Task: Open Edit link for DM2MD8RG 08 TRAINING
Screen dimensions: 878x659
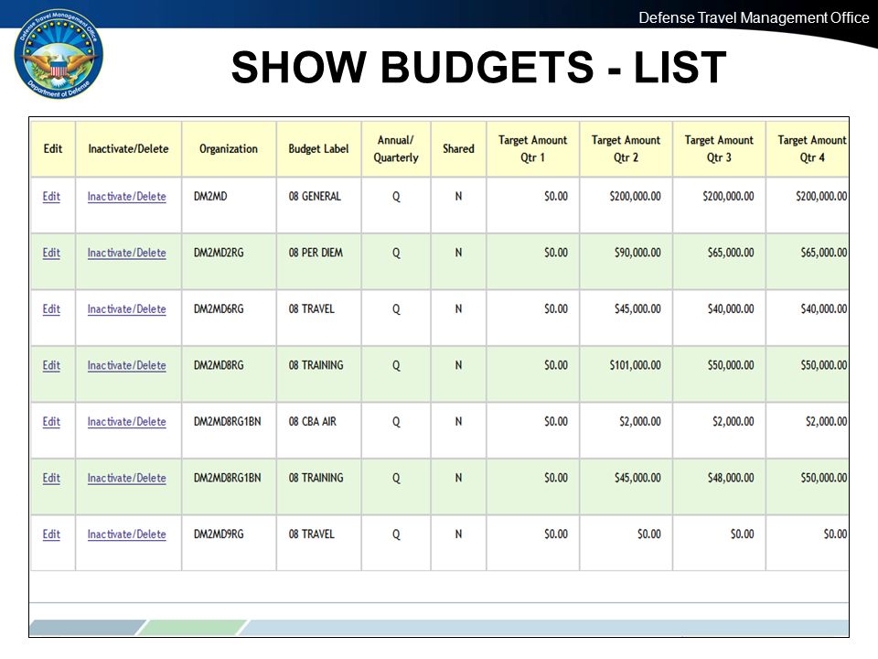Action: click(51, 365)
